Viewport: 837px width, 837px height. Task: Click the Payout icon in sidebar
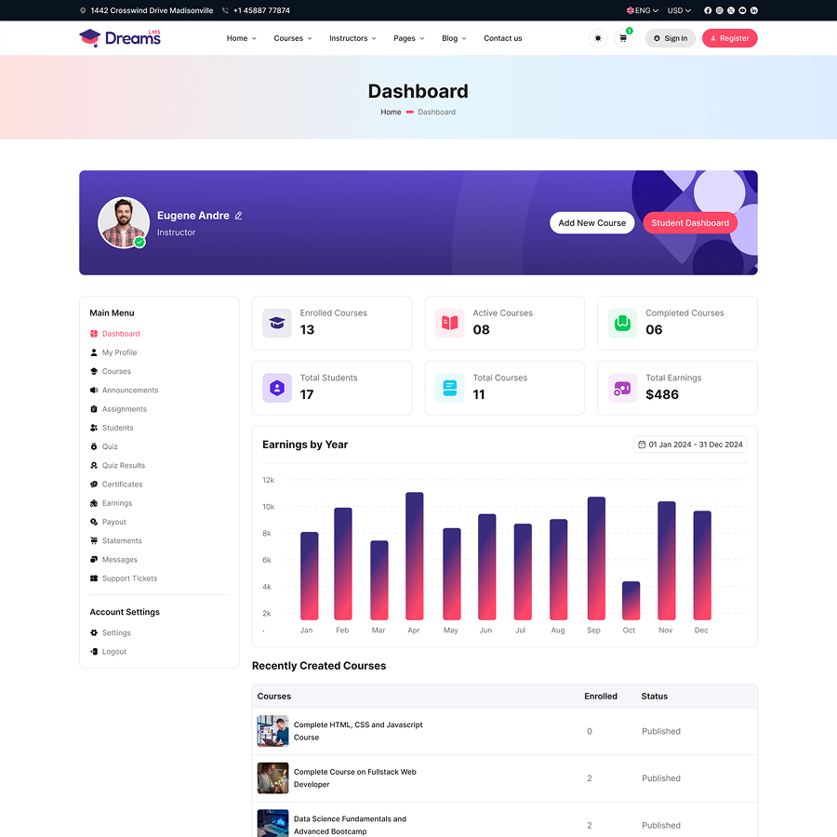tap(93, 522)
